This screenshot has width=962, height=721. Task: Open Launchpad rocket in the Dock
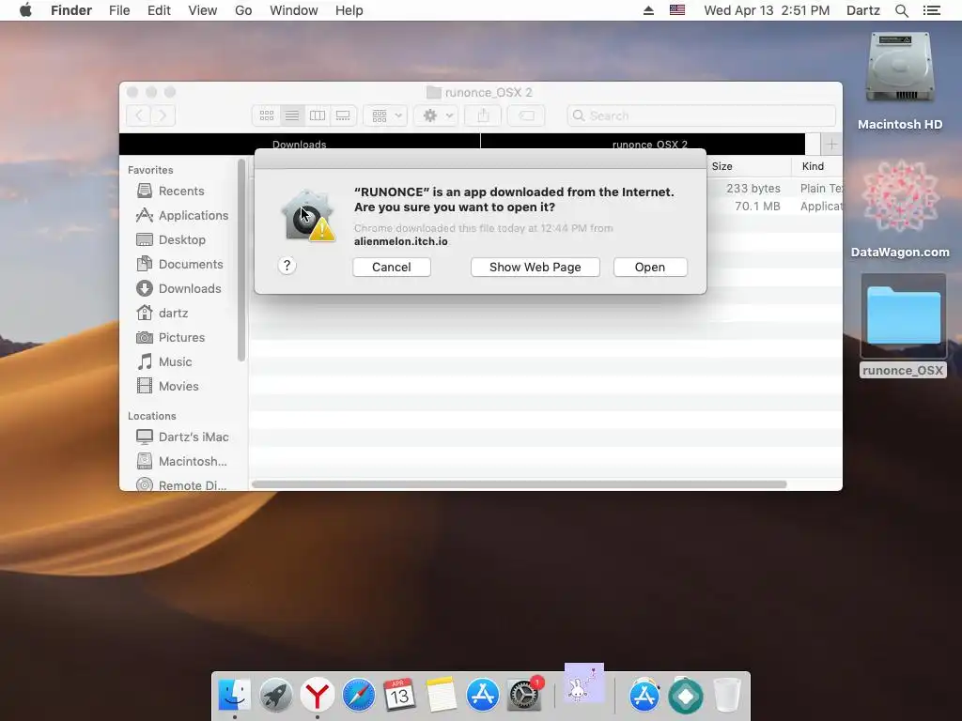pyautogui.click(x=275, y=696)
